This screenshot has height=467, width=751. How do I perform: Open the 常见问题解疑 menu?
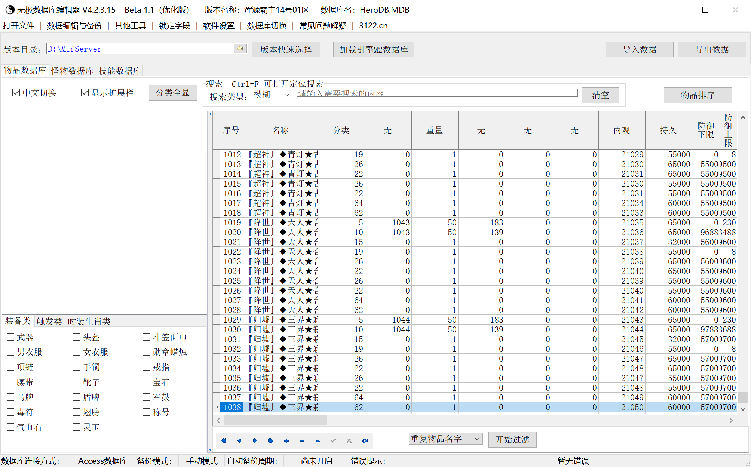point(323,25)
